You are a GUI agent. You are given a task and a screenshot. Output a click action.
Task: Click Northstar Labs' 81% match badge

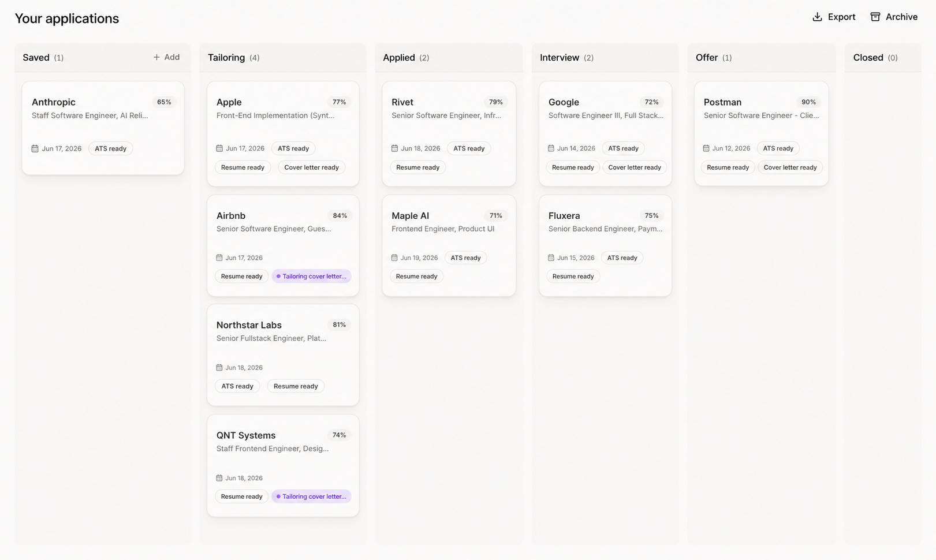339,325
